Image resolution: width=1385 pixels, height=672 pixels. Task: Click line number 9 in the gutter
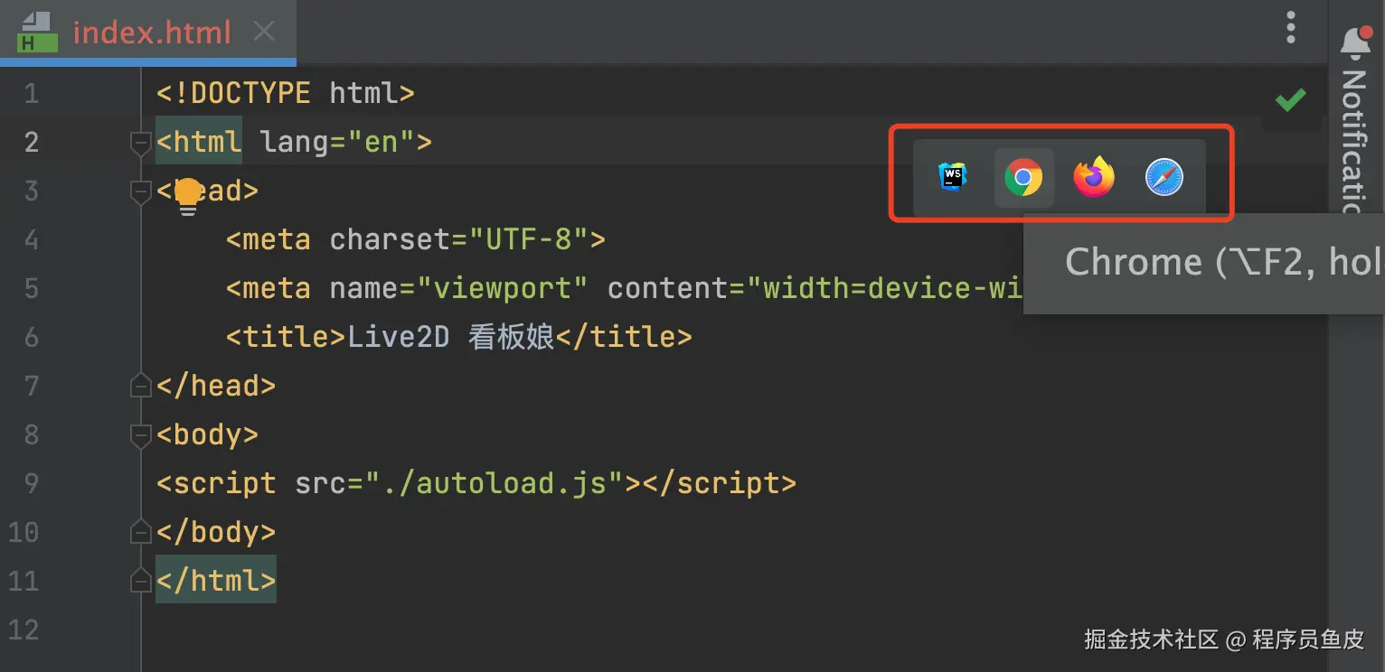click(x=31, y=483)
